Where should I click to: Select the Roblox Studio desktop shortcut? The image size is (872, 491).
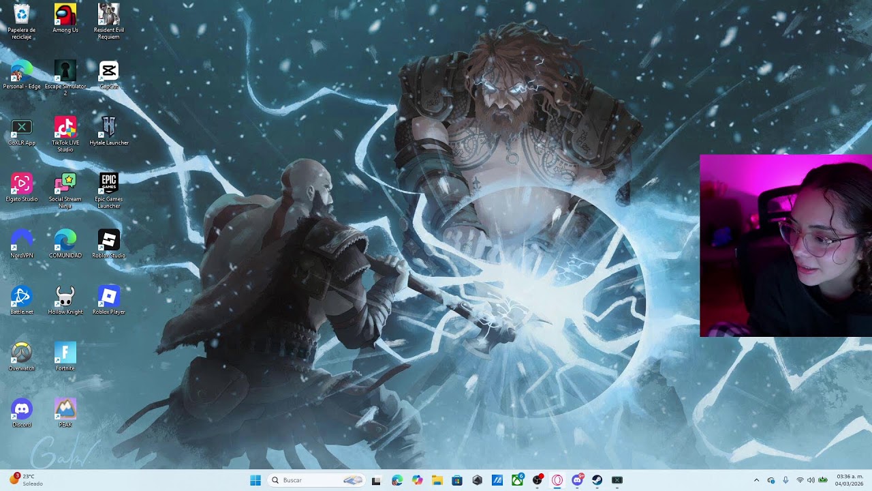point(109,243)
